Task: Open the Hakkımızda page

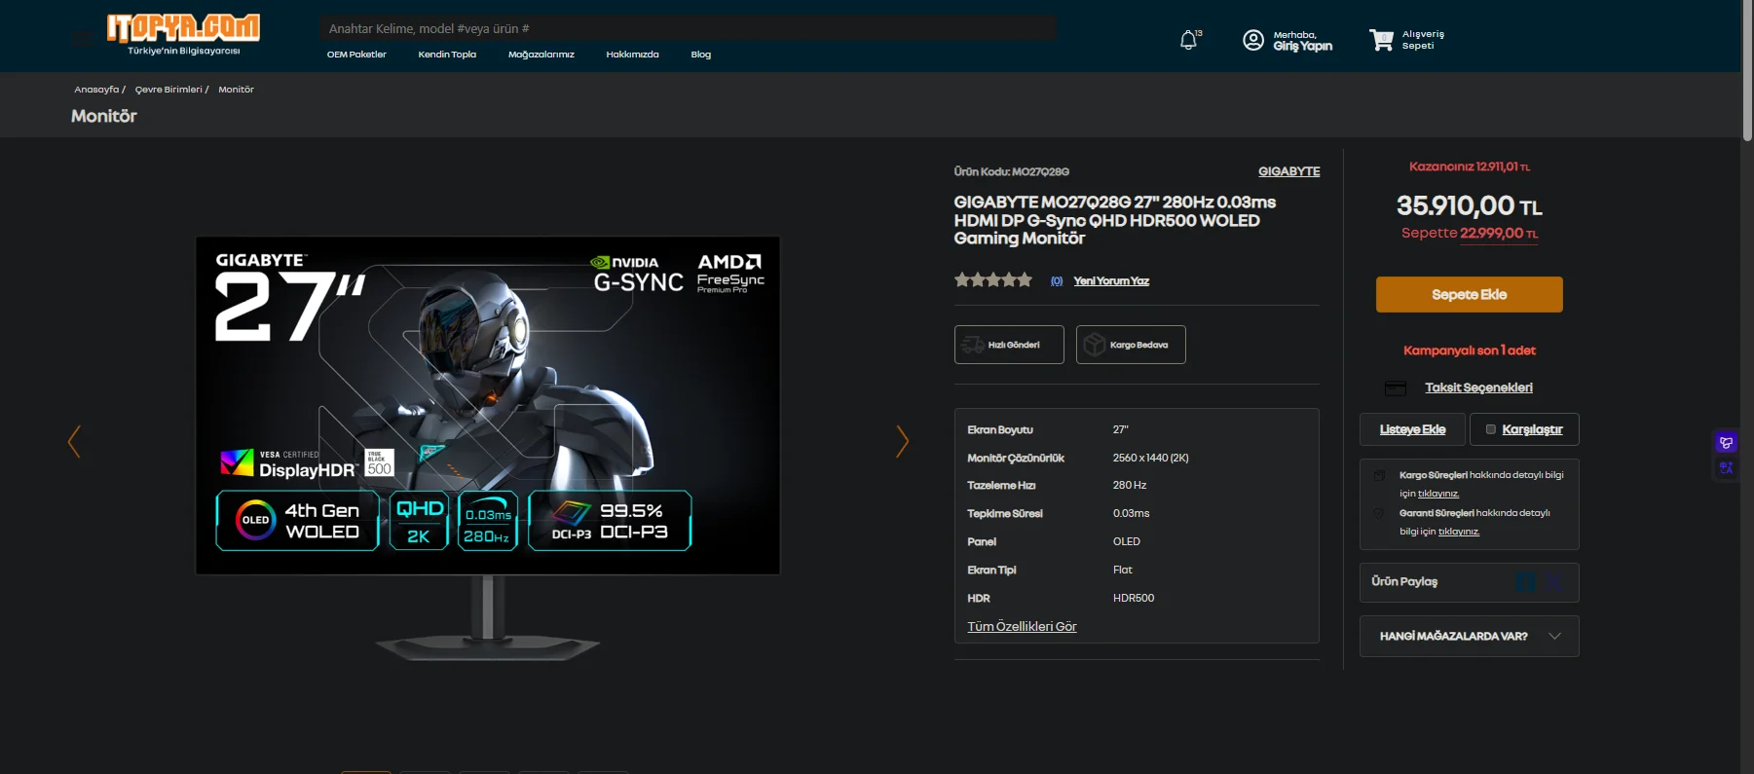Action: [632, 55]
